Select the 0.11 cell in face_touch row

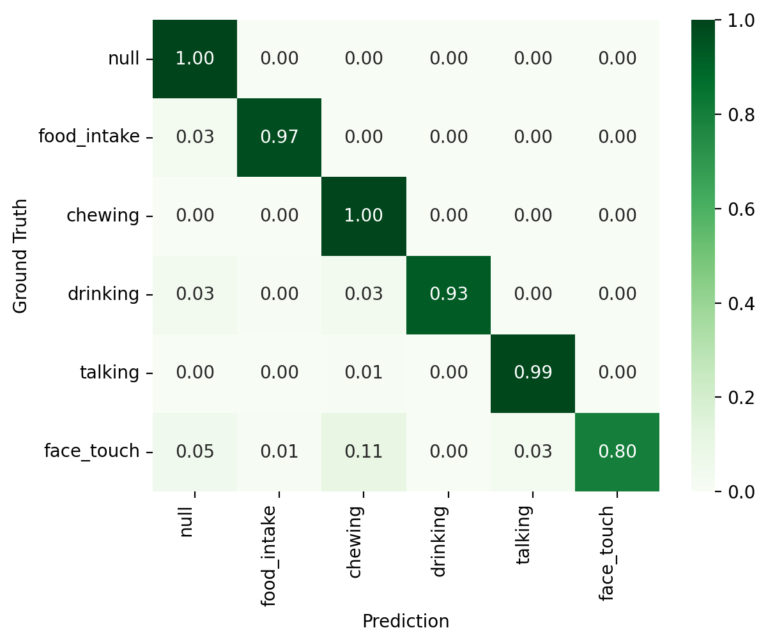click(364, 452)
